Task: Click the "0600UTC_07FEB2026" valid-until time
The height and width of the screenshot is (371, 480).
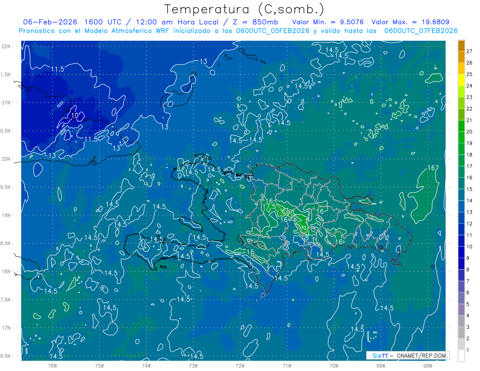Action: [x=421, y=31]
